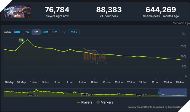Screen dimensions: 190x112
Task: Toggle the Players series in legend
Action: [85, 102]
